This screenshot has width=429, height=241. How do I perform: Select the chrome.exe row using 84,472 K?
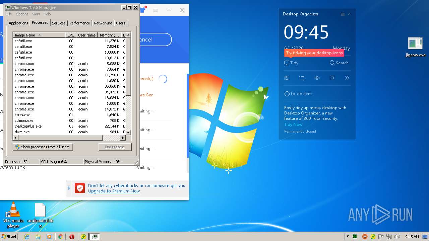tap(69, 92)
